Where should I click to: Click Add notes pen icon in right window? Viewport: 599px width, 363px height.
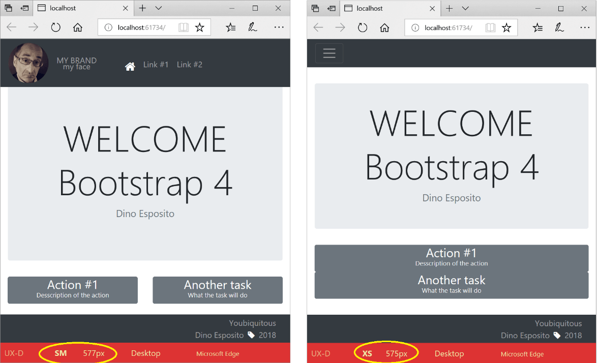click(559, 27)
